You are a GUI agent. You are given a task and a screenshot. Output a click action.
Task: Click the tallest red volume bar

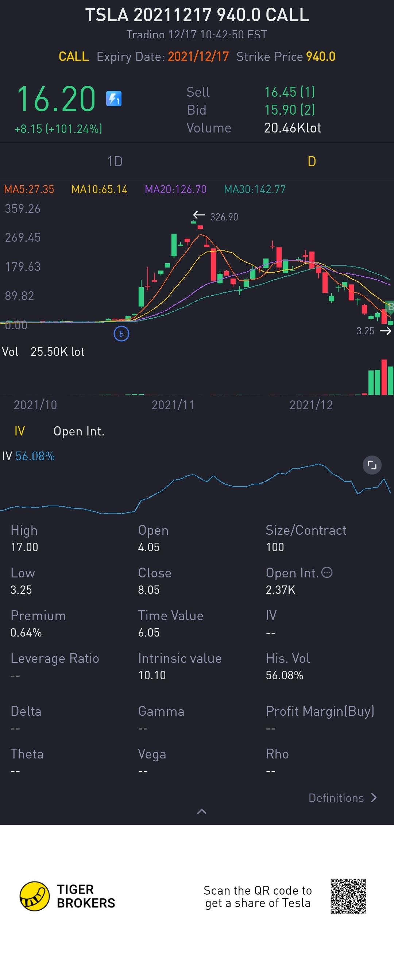click(x=384, y=377)
